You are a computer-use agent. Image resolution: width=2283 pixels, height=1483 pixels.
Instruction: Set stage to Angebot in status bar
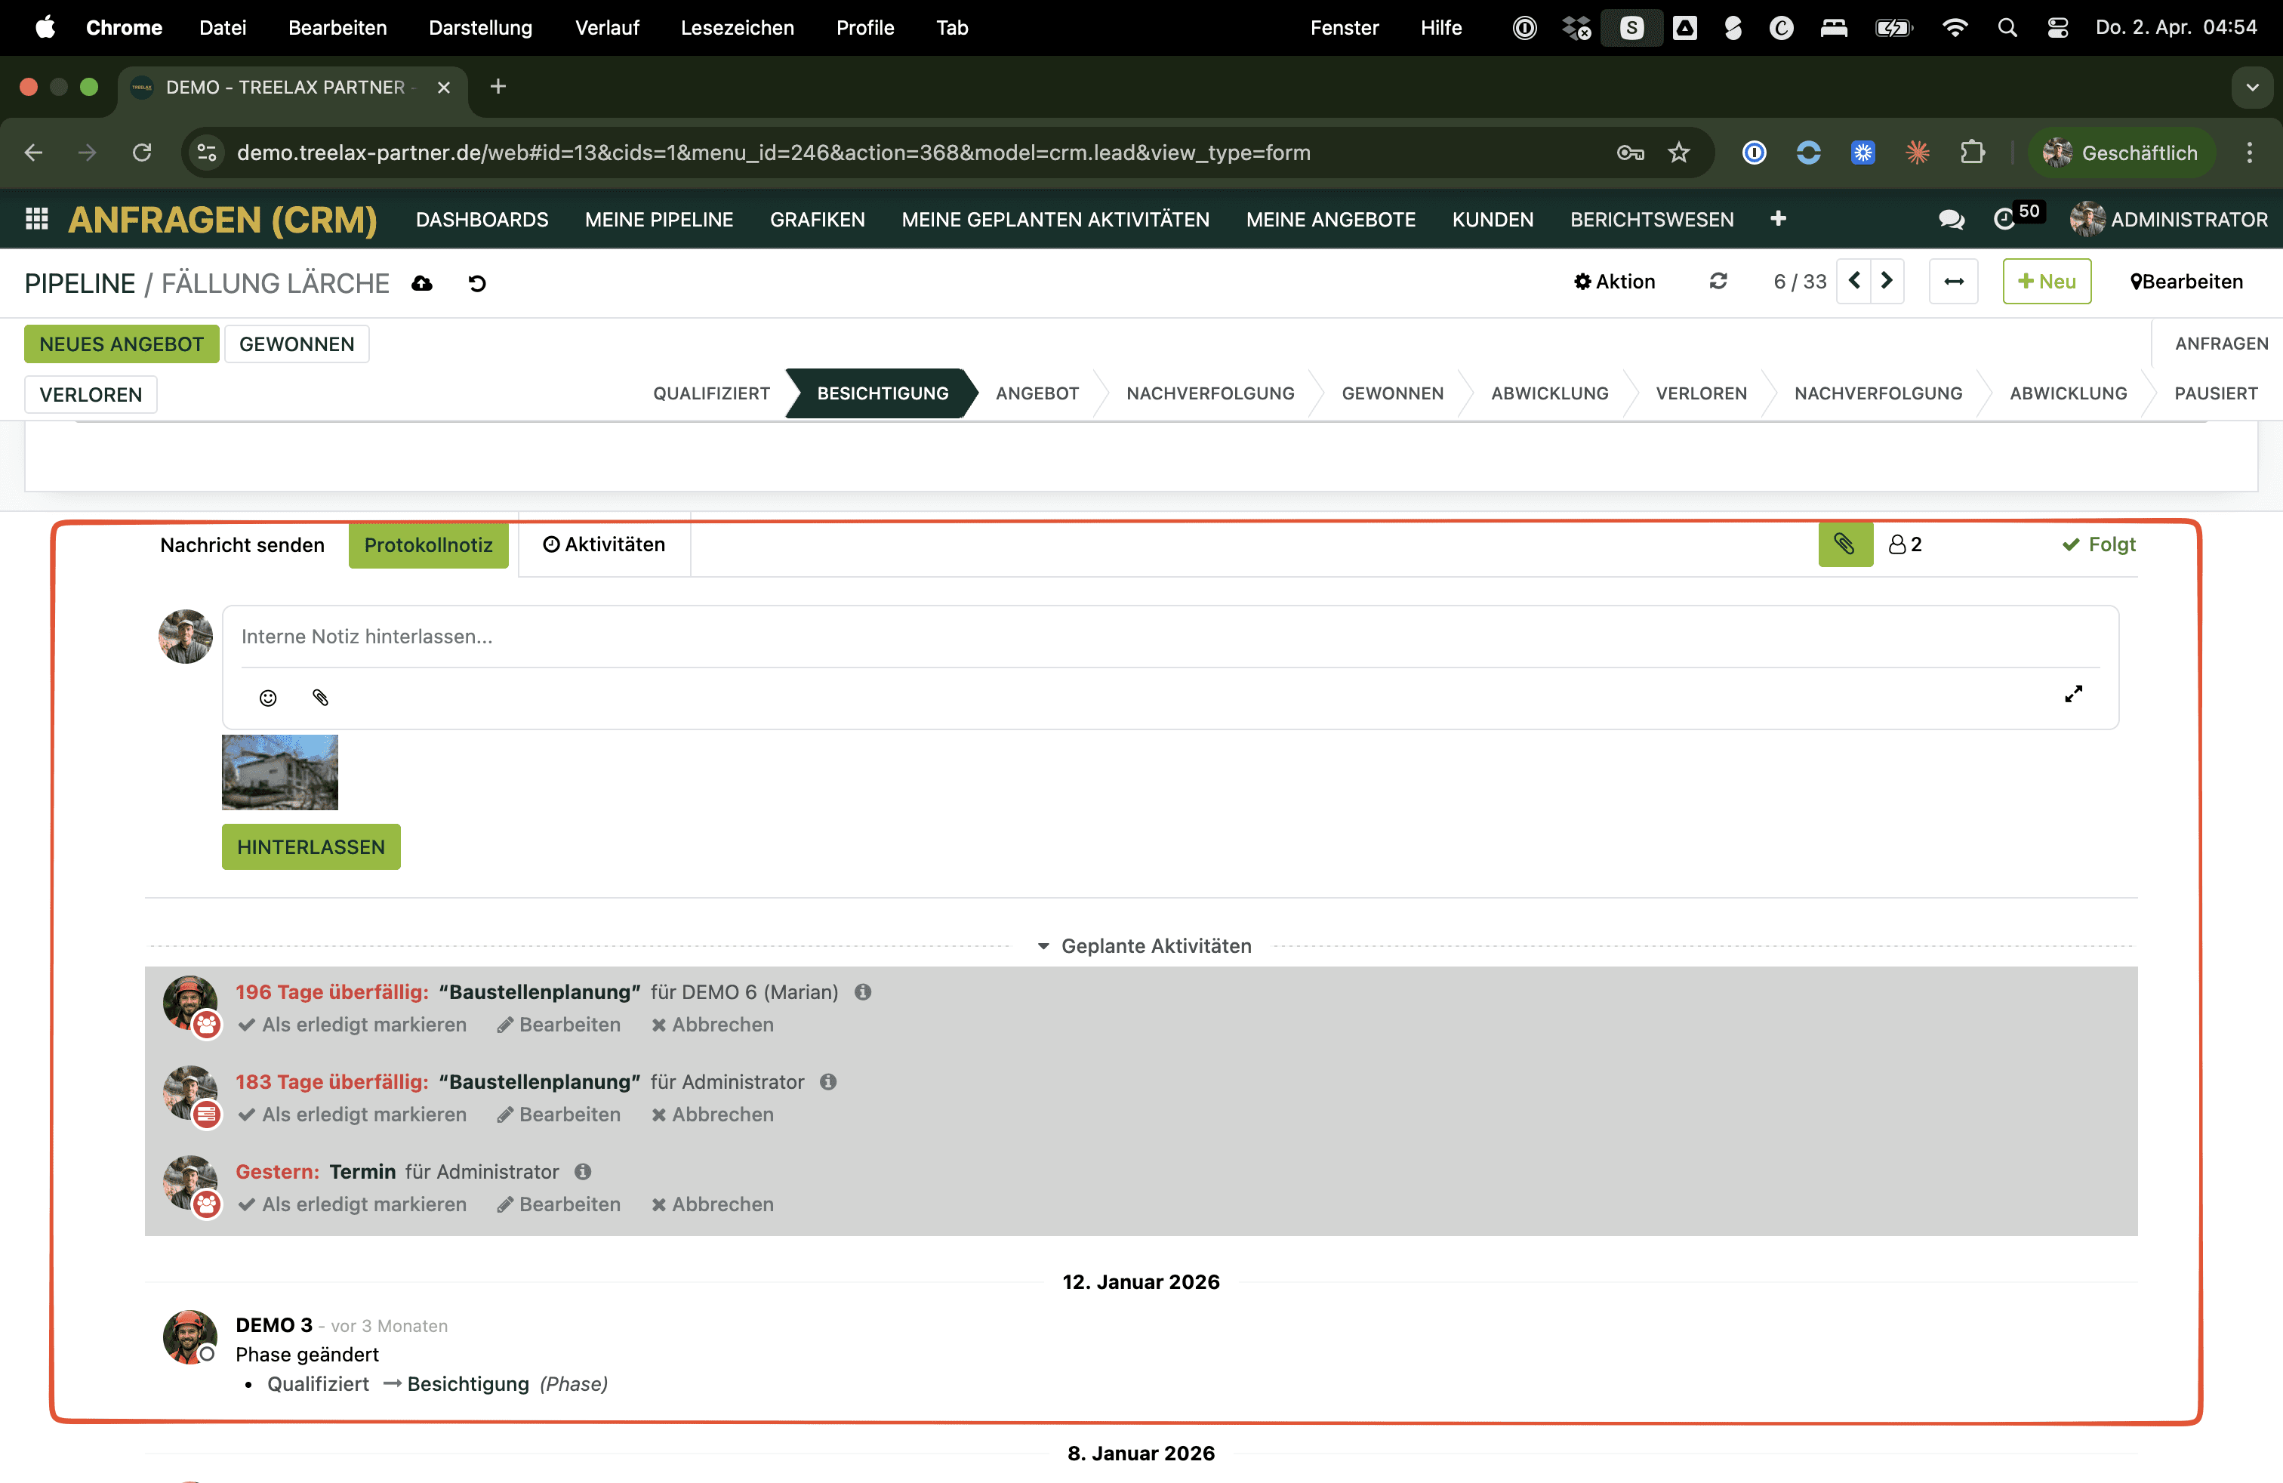click(x=1037, y=393)
